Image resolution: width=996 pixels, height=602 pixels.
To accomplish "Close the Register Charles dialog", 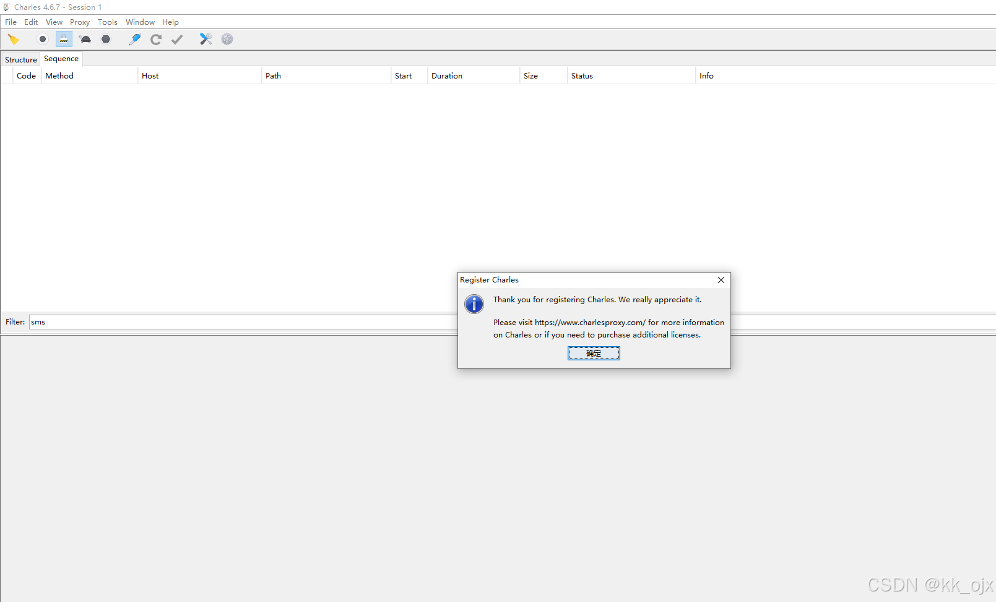I will coord(721,280).
